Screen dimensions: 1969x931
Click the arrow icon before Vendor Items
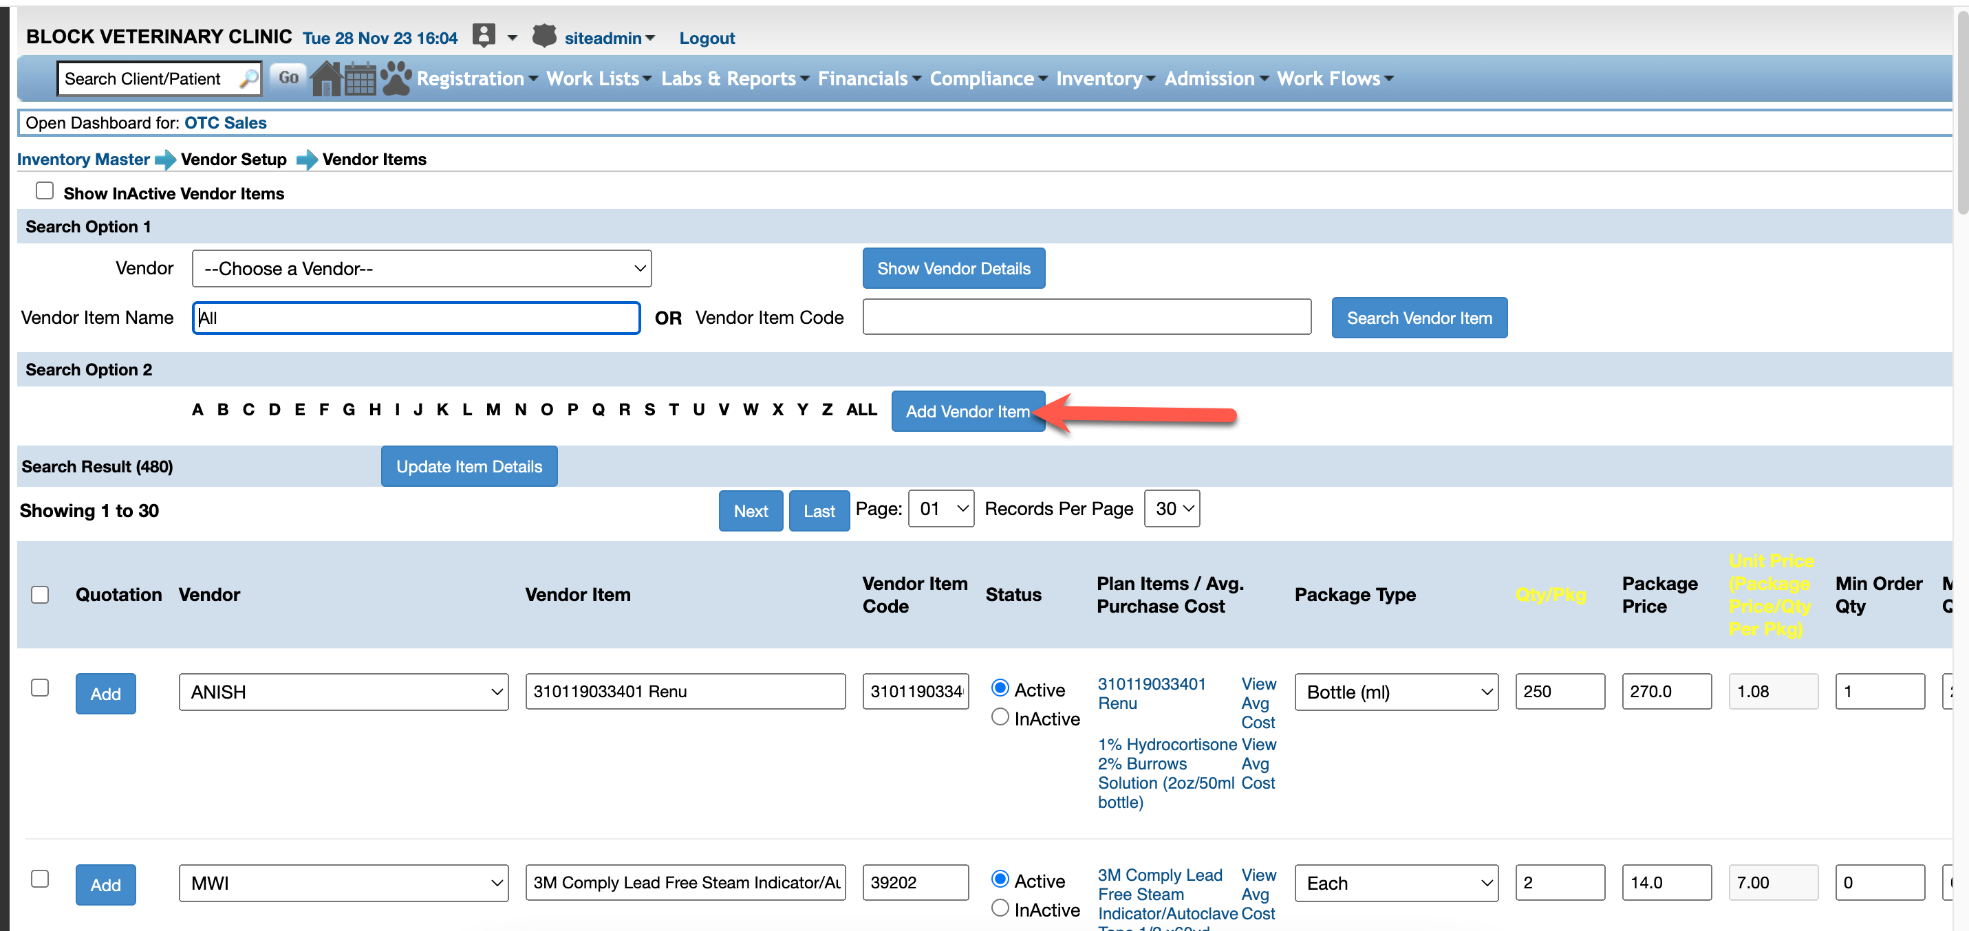(x=307, y=160)
